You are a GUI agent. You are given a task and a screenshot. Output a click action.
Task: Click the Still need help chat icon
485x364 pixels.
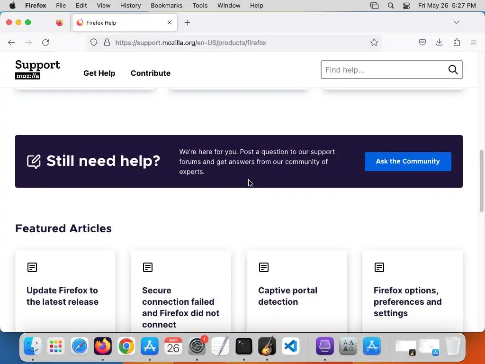point(34,162)
